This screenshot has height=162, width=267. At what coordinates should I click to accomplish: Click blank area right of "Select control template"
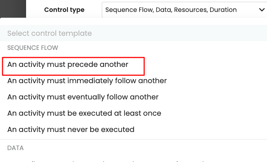coord(181,34)
